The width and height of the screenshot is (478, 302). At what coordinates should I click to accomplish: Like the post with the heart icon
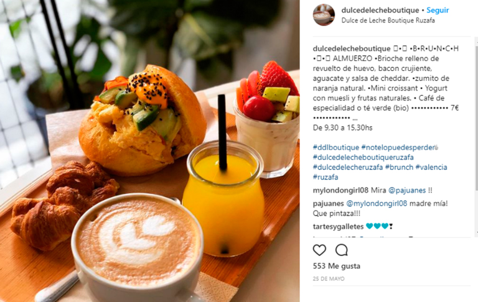[x=319, y=250]
